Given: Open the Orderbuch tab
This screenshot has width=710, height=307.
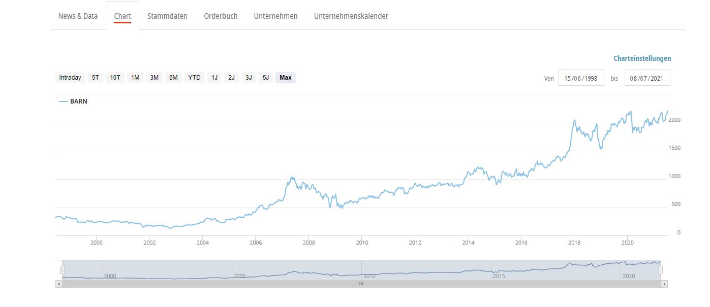Looking at the screenshot, I should 221,16.
